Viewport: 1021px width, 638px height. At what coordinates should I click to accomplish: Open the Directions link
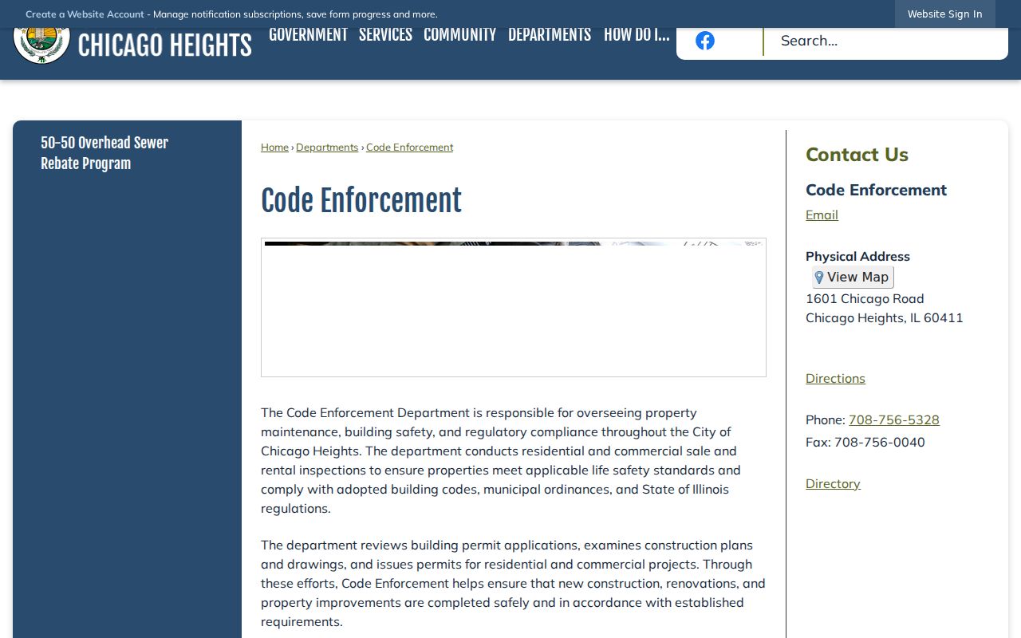[835, 378]
